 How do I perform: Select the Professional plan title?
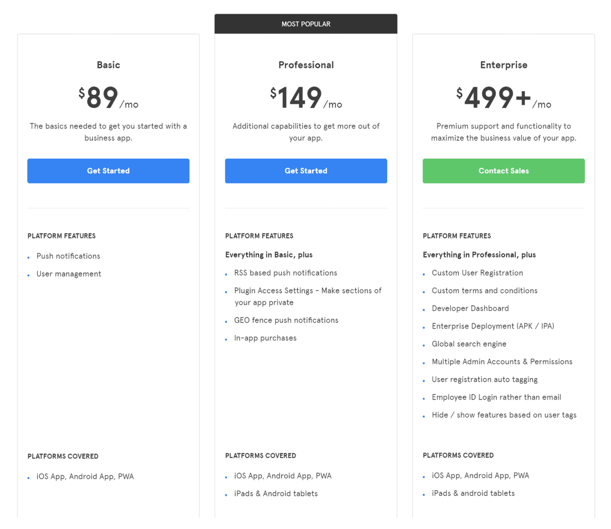pyautogui.click(x=306, y=65)
